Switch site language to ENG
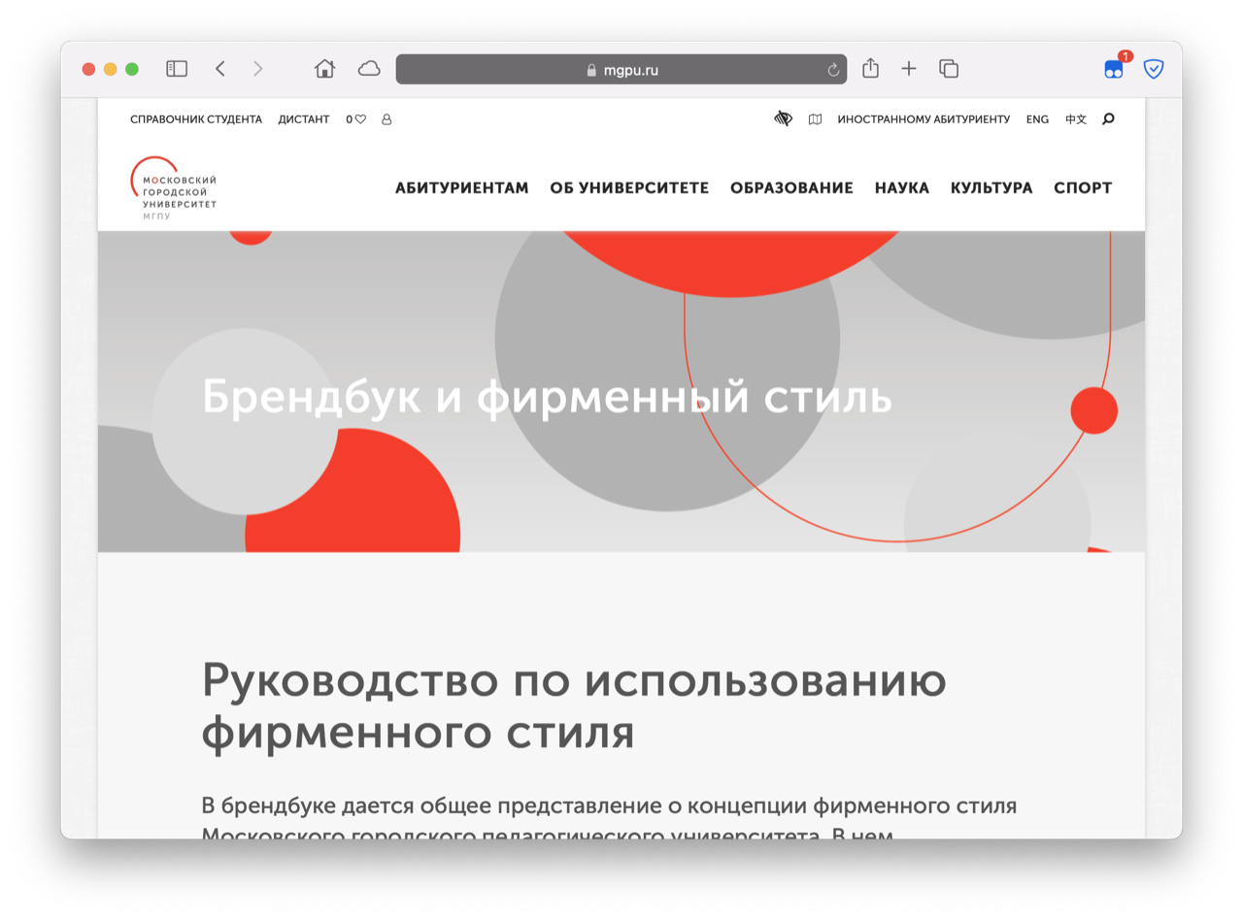This screenshot has width=1243, height=919. [1037, 119]
